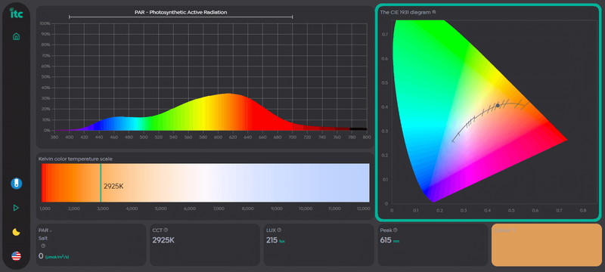The width and height of the screenshot is (605, 272).
Task: Click the itc logo in the sidebar
Action: click(x=16, y=14)
